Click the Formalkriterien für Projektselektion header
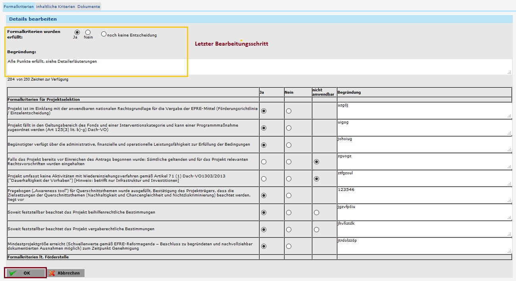 (x=44, y=99)
